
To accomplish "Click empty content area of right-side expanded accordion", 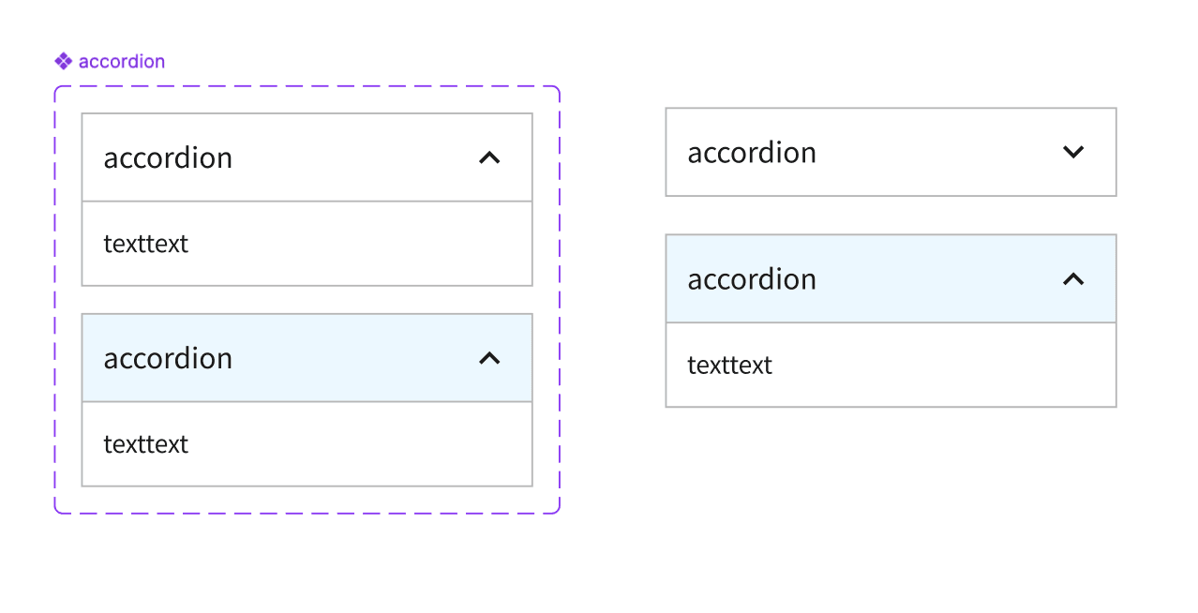I will click(937, 365).
